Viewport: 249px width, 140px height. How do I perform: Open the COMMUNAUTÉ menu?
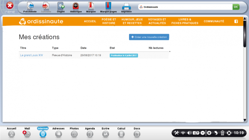pos(214,21)
